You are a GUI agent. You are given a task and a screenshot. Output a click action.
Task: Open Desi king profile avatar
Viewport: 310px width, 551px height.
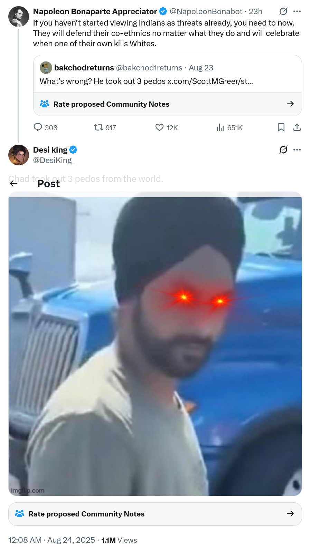pos(19,155)
